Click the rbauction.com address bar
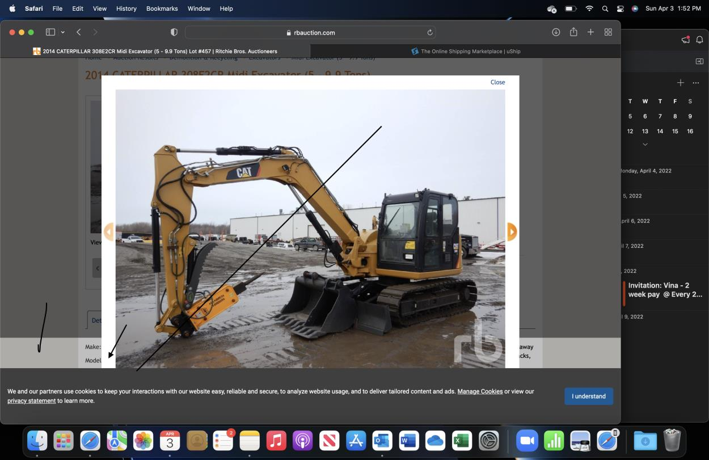 [x=310, y=32]
